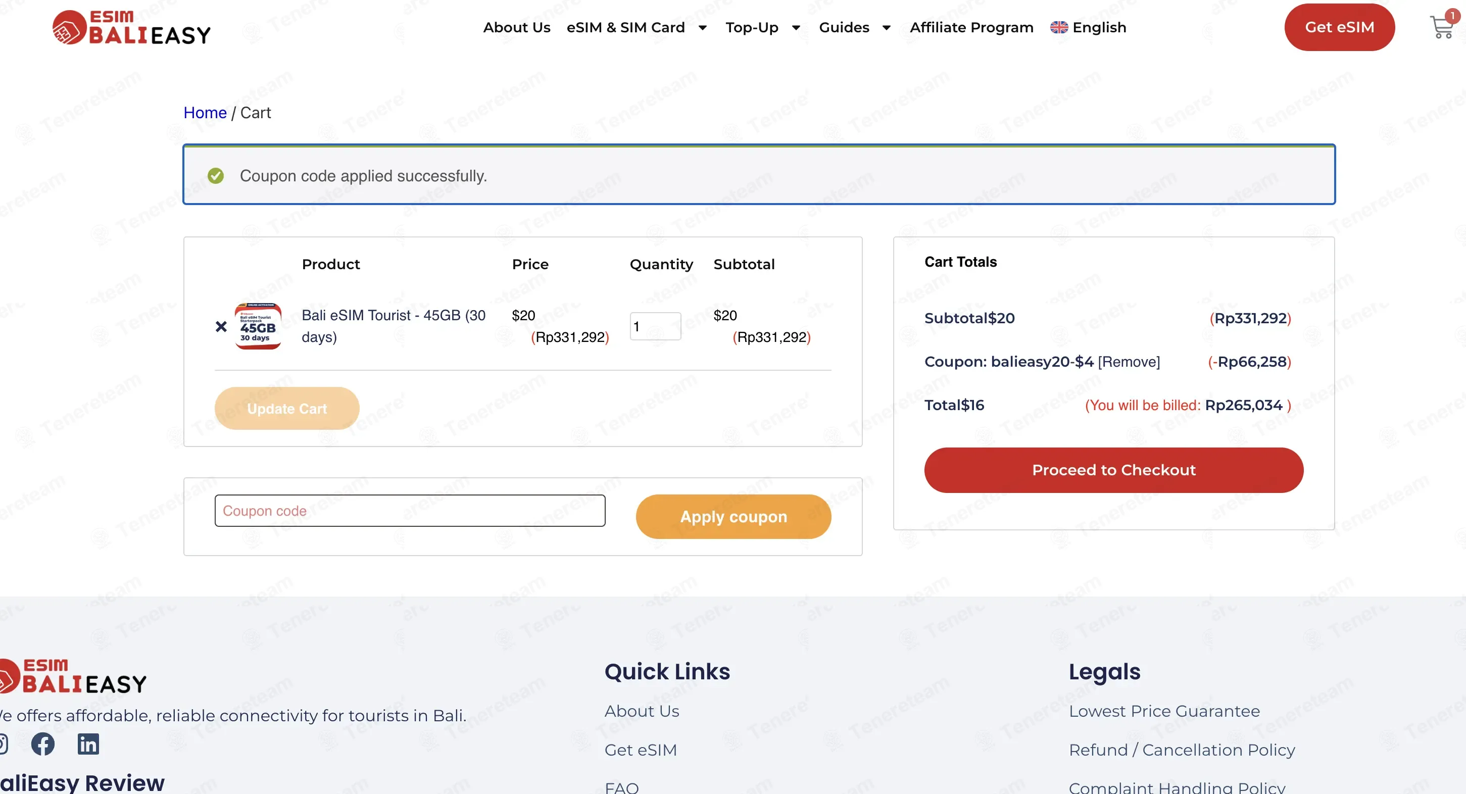The image size is (1466, 794).
Task: Go to Affiliate Program page
Action: [971, 27]
